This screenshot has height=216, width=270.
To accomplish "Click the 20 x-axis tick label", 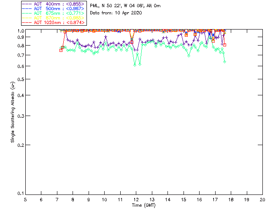I will (x=262, y=200).
